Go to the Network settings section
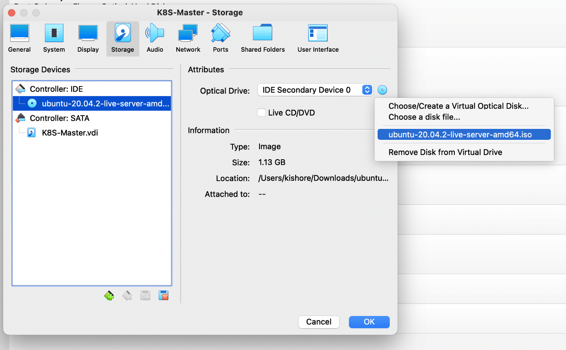 [188, 39]
